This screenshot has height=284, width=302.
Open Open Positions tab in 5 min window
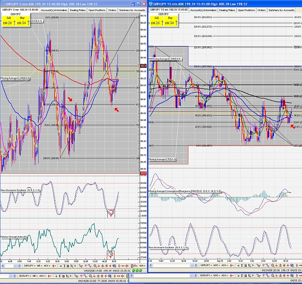[x=97, y=10]
